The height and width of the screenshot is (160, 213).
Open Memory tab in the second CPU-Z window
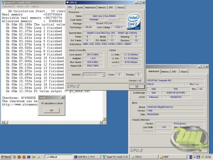click(165, 72)
